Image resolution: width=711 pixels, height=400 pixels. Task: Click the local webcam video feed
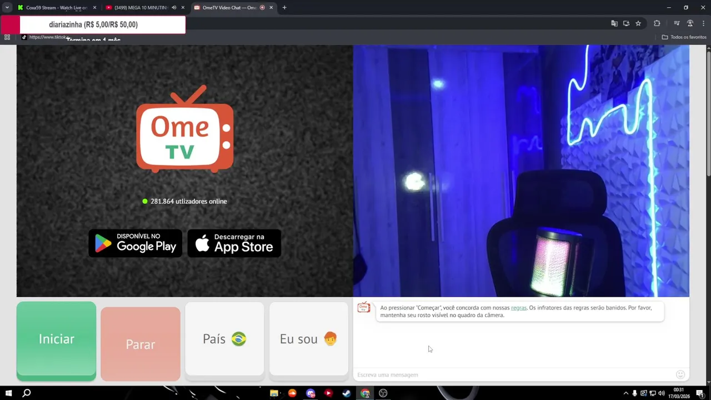521,171
